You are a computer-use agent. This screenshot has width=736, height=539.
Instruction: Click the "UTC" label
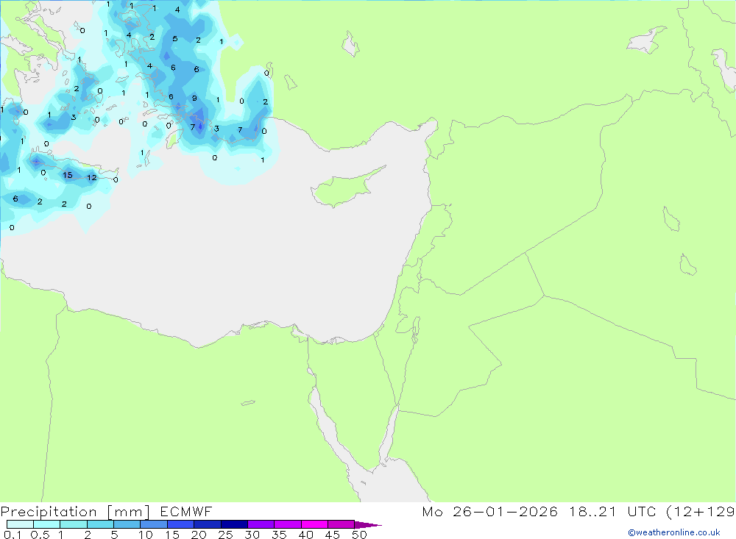tap(643, 511)
